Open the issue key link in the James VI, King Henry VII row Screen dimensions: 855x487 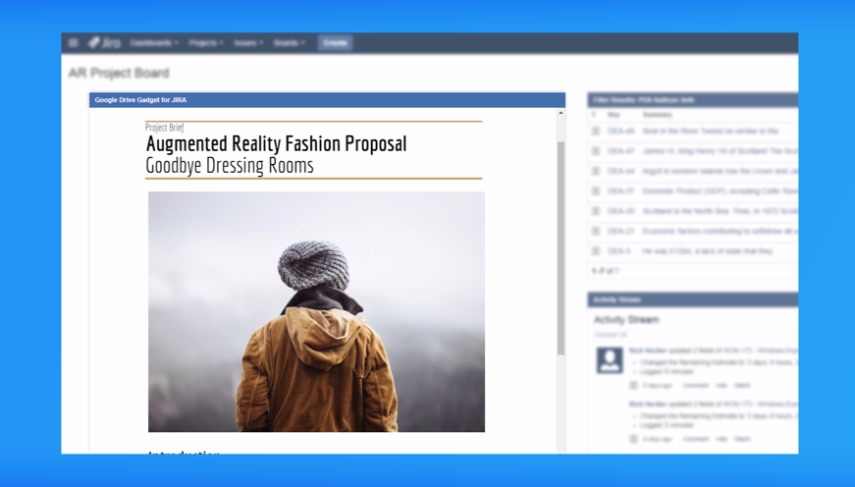(621, 151)
